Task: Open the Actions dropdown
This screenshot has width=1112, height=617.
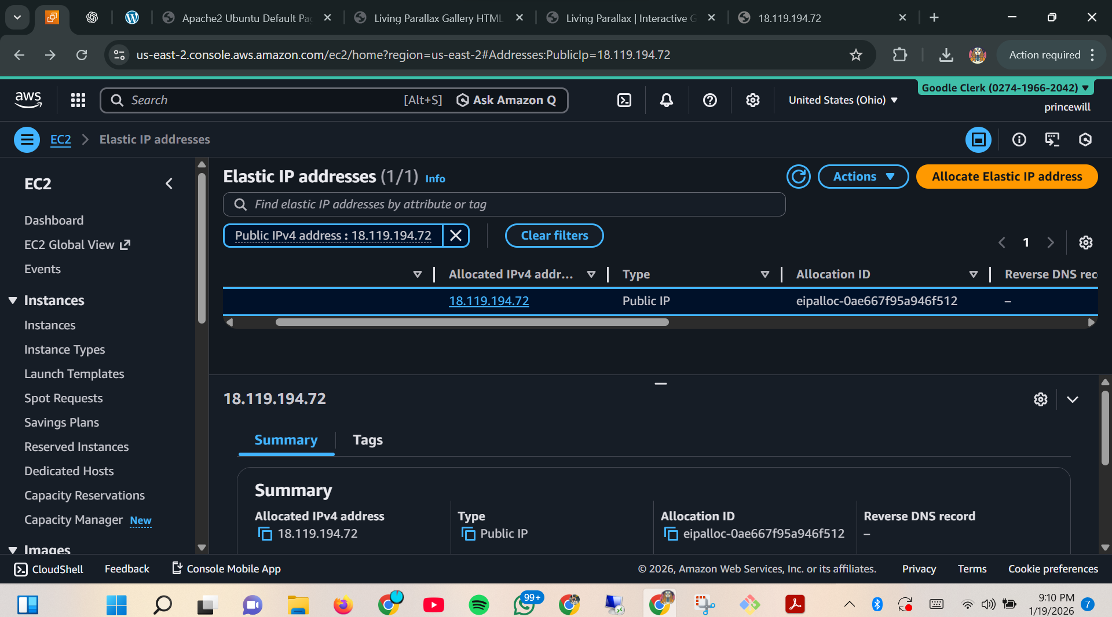Action: [863, 177]
